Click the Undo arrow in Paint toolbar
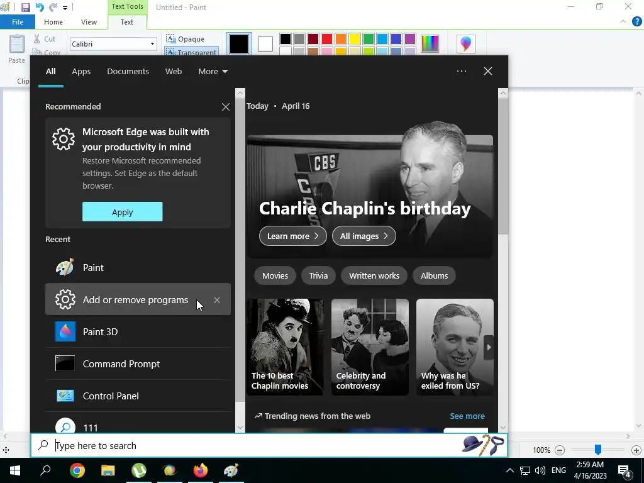The width and height of the screenshot is (644, 483). click(x=40, y=8)
